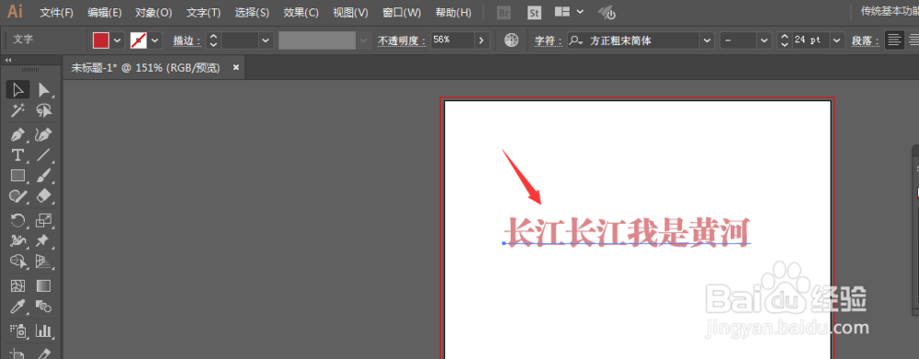Open the 文字(T) menu
Viewport: 919px width, 359px height.
click(x=203, y=12)
